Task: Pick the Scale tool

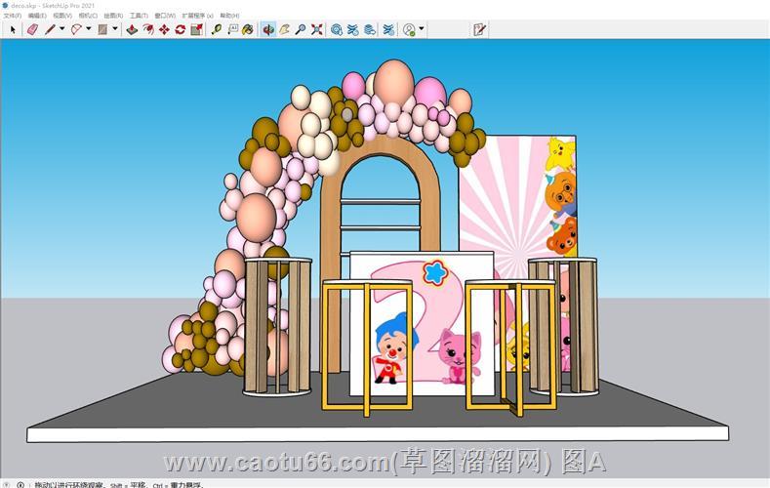Action: pos(196,30)
